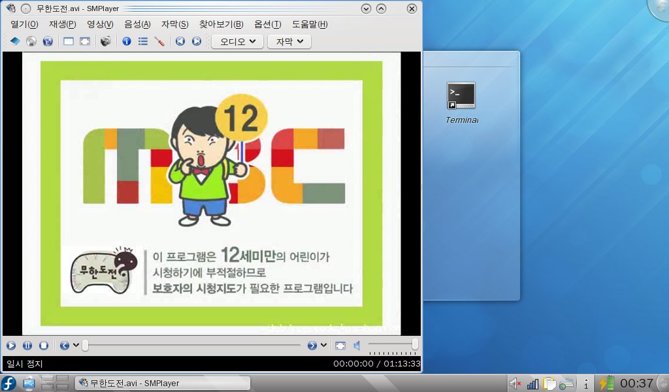
Task: Click the volume slider handle
Action: 415,344
